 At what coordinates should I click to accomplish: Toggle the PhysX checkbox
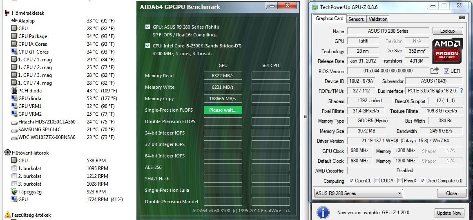tap(400, 181)
